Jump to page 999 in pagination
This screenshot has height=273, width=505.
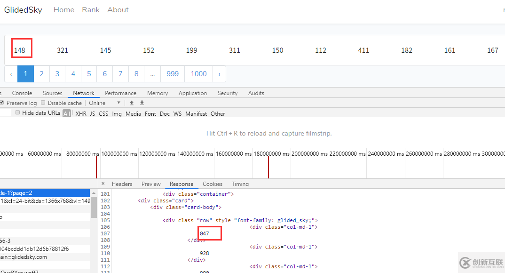click(173, 74)
